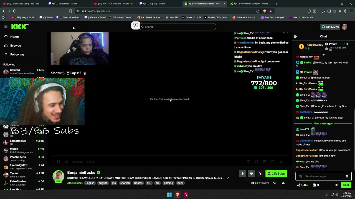Screen dimensions: 355x199
Task: Open RetroSlasher channel in Following list
Action: 24,183
